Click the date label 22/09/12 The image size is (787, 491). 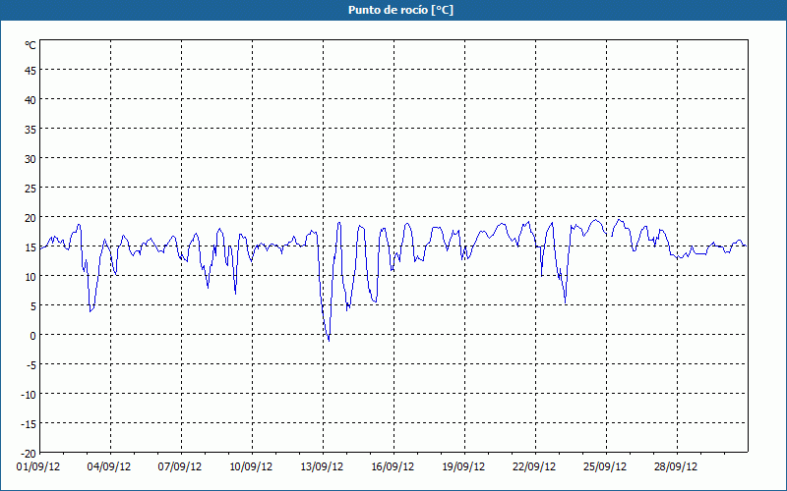pos(534,467)
